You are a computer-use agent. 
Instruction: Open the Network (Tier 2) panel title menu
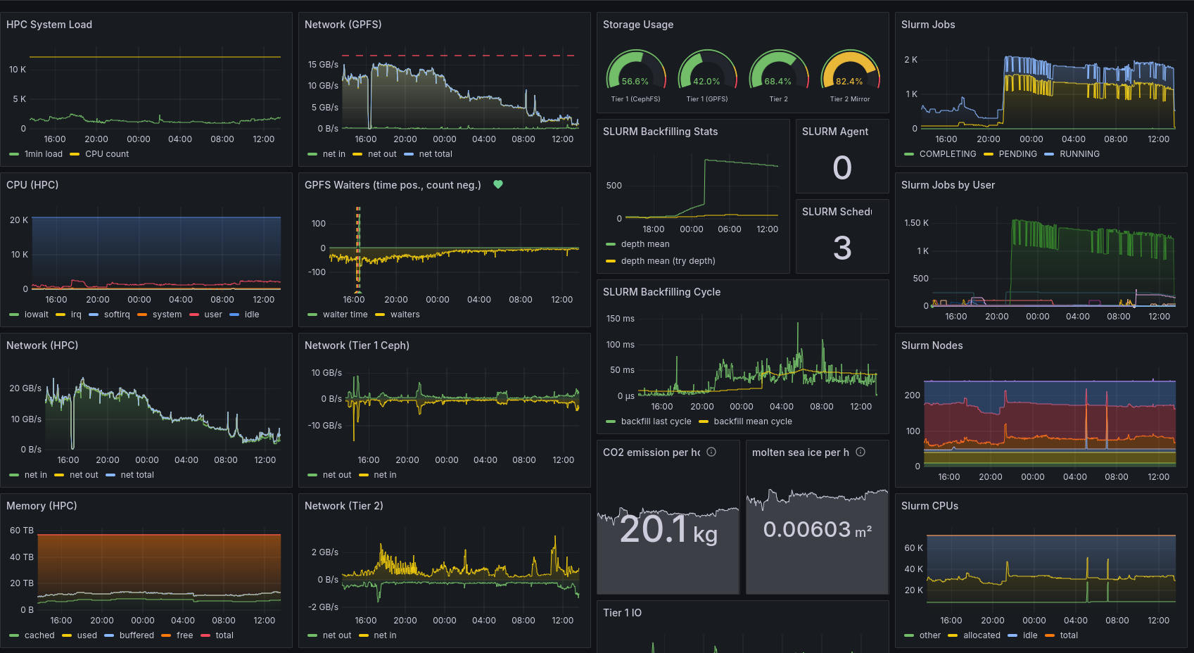coord(344,506)
